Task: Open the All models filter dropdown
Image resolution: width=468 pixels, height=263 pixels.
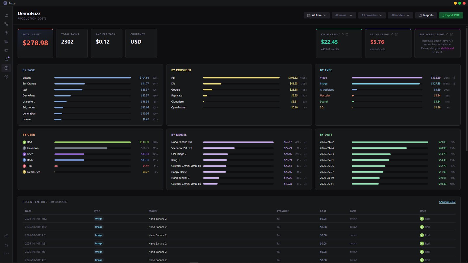Action: click(400, 15)
